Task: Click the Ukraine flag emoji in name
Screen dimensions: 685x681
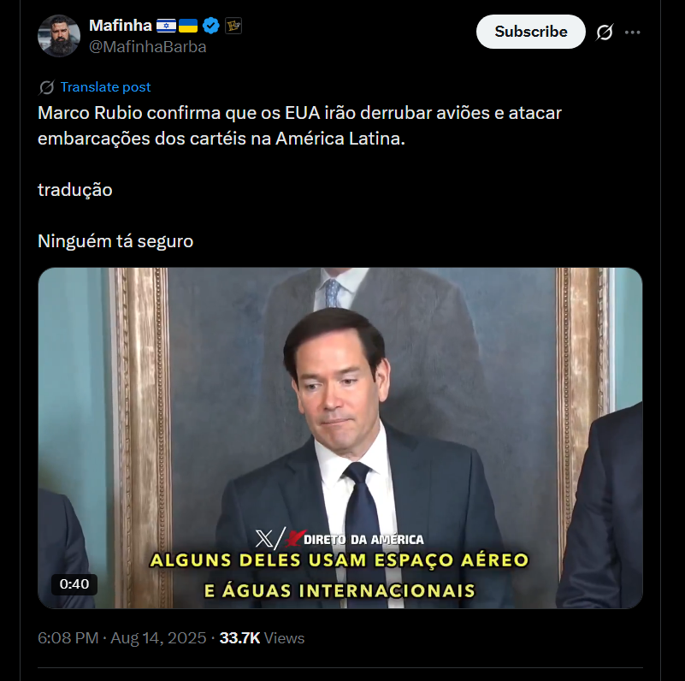Action: [x=188, y=26]
